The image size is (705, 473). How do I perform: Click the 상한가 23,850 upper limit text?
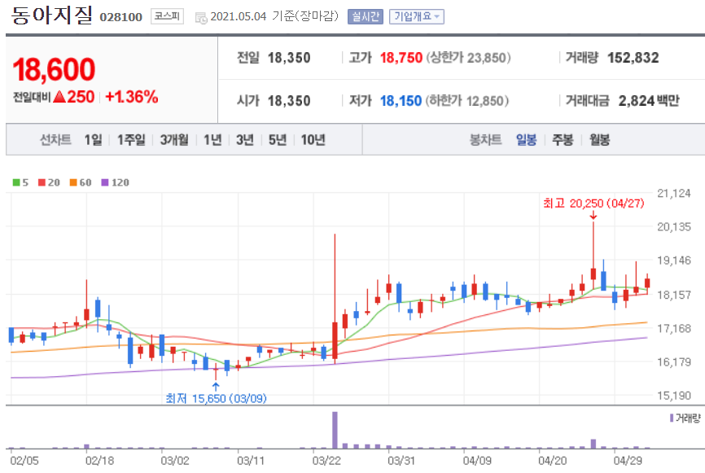pyautogui.click(x=468, y=58)
